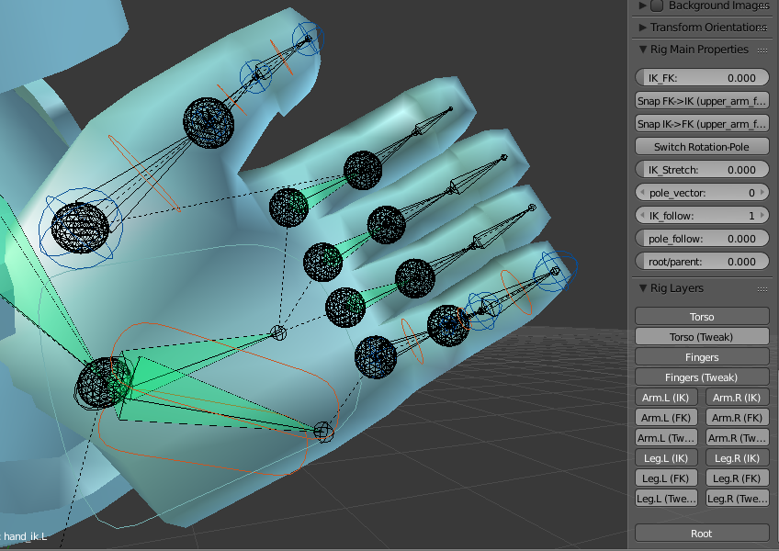Toggle the Torso (Tweak) rig layer
Image resolution: width=779 pixels, height=551 pixels.
coord(702,337)
